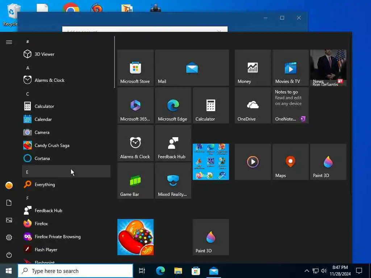Select the 'A' letter group header
Viewport: 371px width, 278px height.
[66, 68]
